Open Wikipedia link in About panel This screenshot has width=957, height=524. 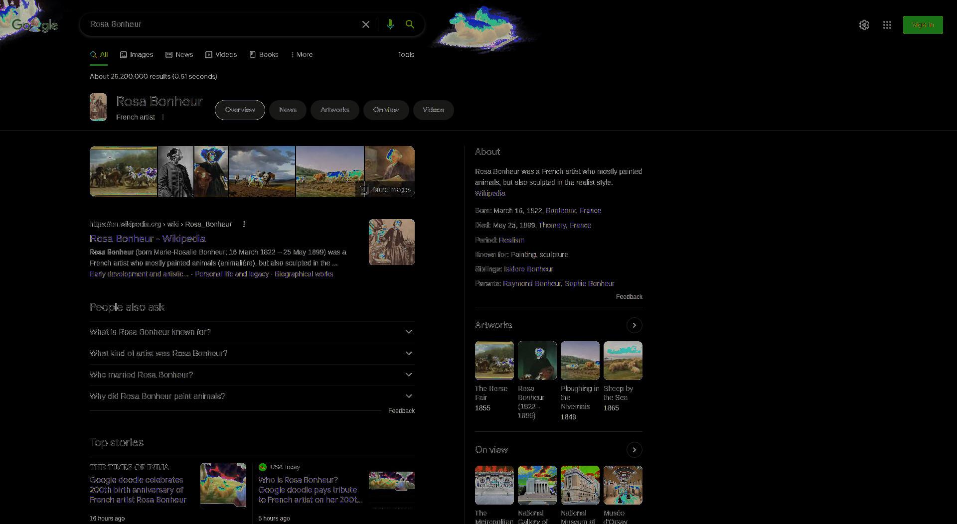490,193
